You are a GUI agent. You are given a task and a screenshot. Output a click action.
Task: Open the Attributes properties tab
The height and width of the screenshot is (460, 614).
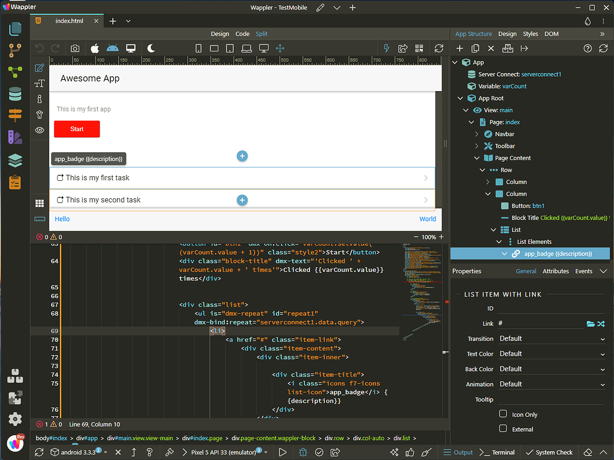click(556, 271)
